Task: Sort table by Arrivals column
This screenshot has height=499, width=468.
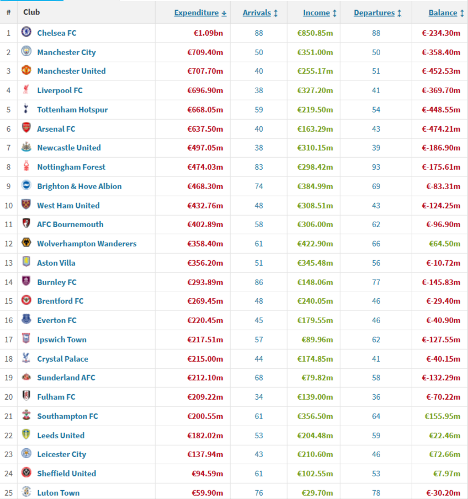Action: [x=260, y=13]
